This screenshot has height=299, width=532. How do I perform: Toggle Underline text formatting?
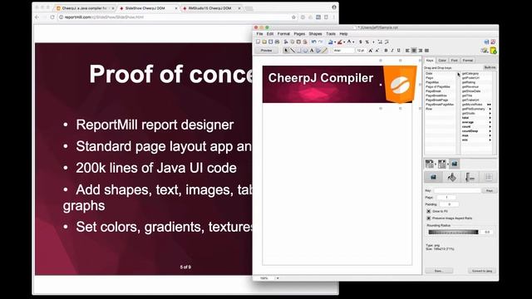pyautogui.click(x=399, y=51)
